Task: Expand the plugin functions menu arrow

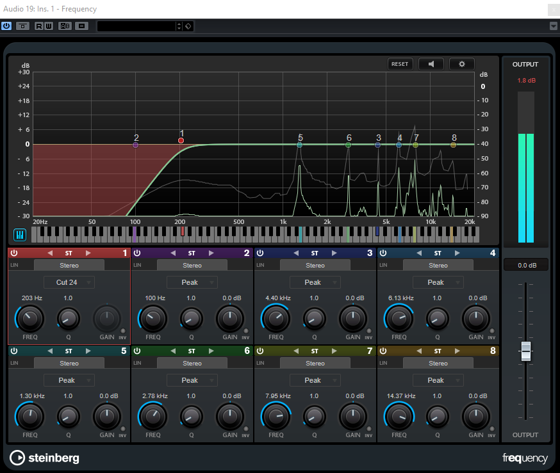Action: (x=553, y=26)
